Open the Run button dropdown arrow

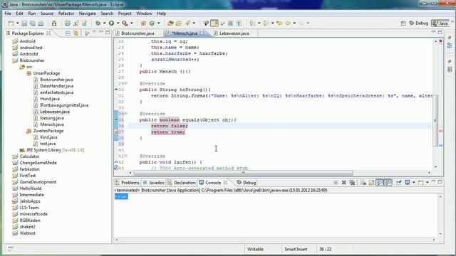pyautogui.click(x=118, y=23)
